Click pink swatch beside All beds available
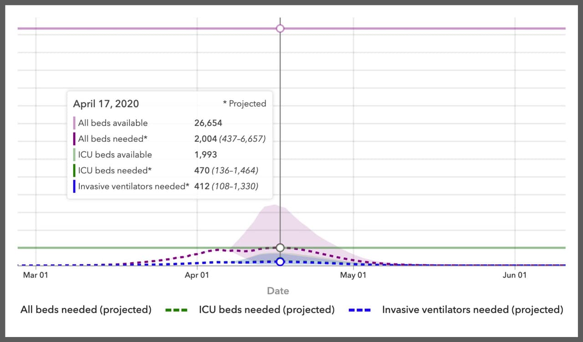 point(74,123)
